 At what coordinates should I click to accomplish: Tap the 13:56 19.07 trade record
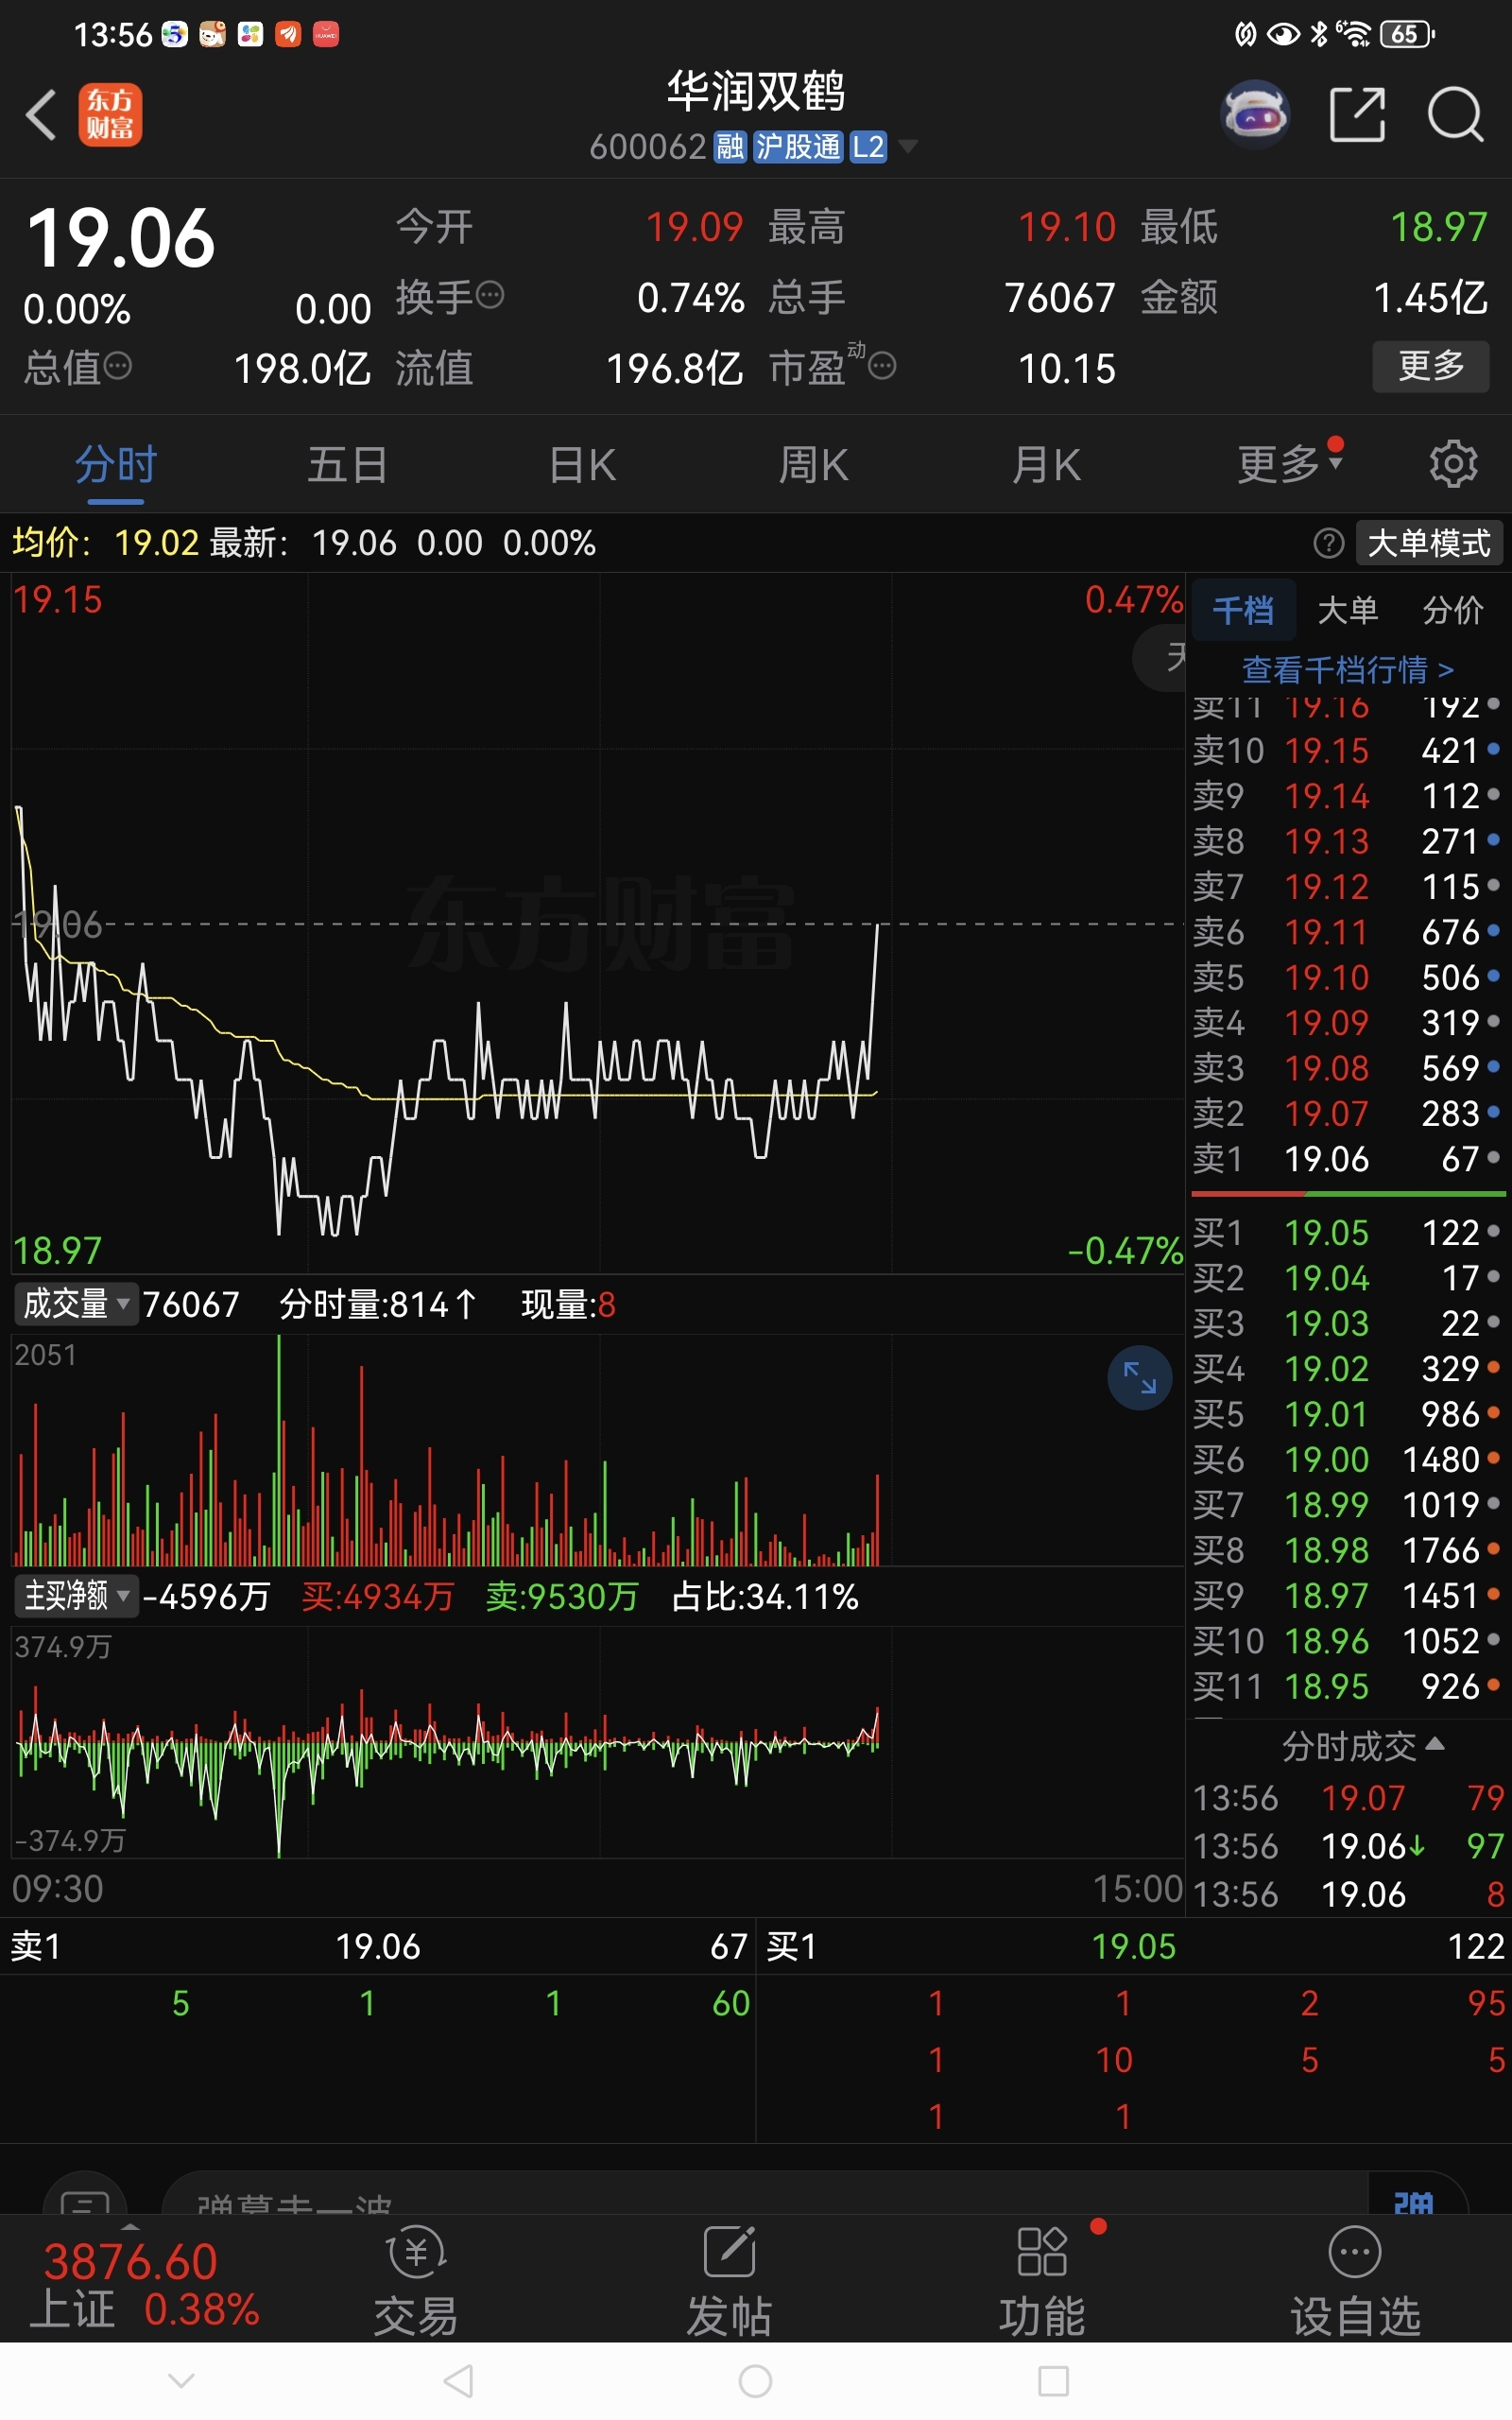click(x=1348, y=1798)
